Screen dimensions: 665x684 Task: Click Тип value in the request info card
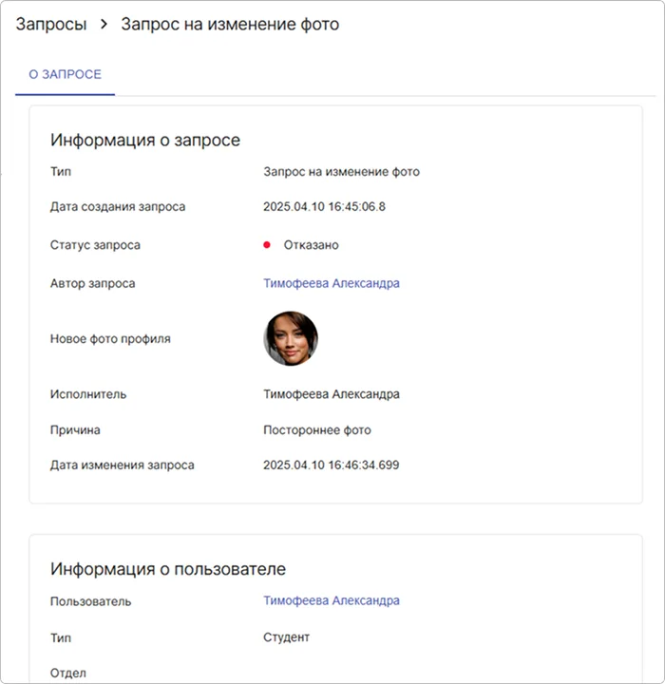tap(341, 172)
